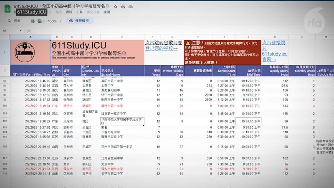
Task: Click the select-all corner box
Action: pyautogui.click(x=5, y=37)
